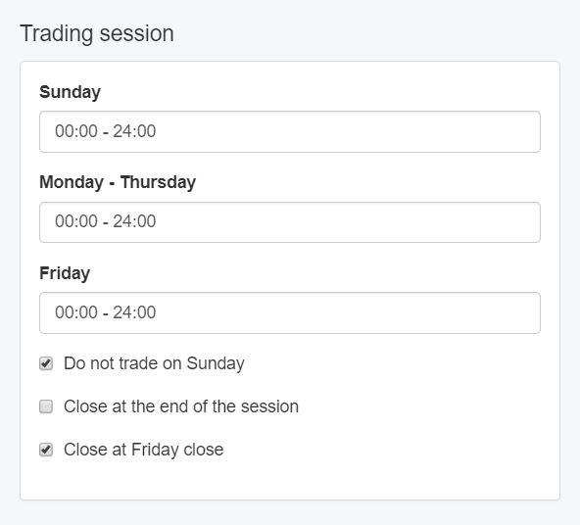Screen dimensions: 580x525
Task: Click empty panel area below Close at Friday close
Action: point(290,481)
